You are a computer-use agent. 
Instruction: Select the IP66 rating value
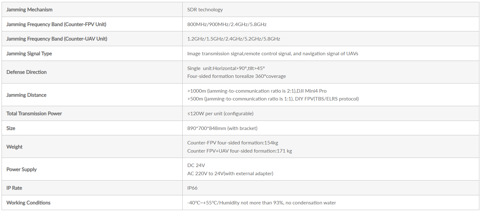[x=192, y=188]
